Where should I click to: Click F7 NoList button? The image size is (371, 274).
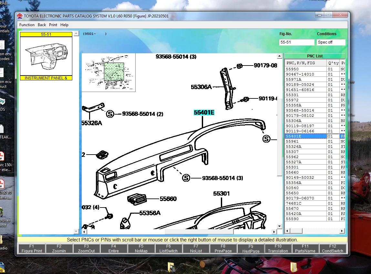[196, 249]
